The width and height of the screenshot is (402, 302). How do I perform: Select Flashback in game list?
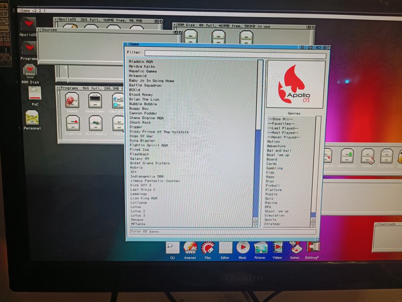tap(140, 154)
